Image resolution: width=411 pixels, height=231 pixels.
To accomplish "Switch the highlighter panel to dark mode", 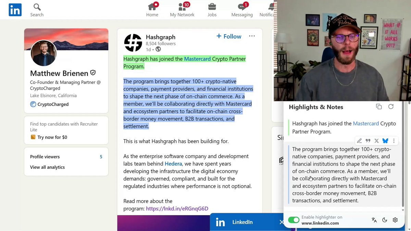I will 385,220.
